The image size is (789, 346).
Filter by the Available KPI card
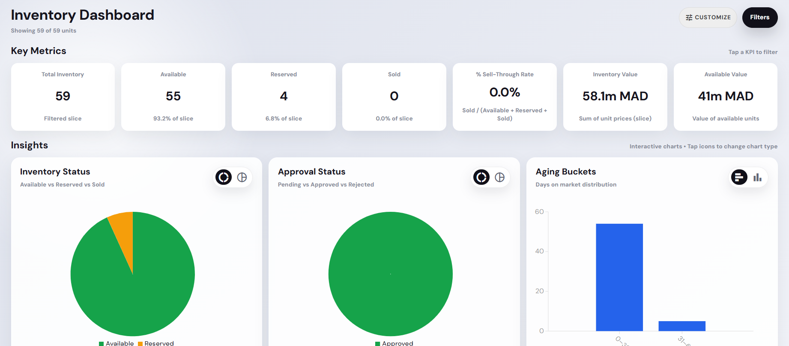pos(173,97)
